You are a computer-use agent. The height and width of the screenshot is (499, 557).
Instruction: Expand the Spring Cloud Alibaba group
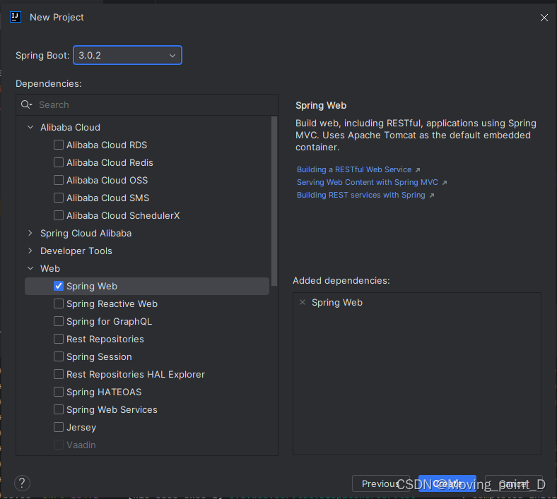[30, 233]
